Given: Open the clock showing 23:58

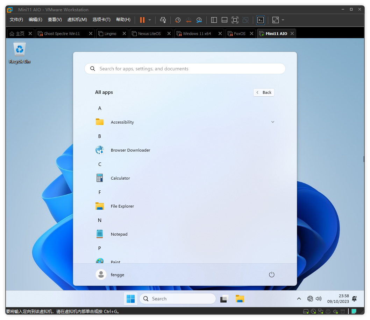Looking at the screenshot, I should pyautogui.click(x=338, y=299).
